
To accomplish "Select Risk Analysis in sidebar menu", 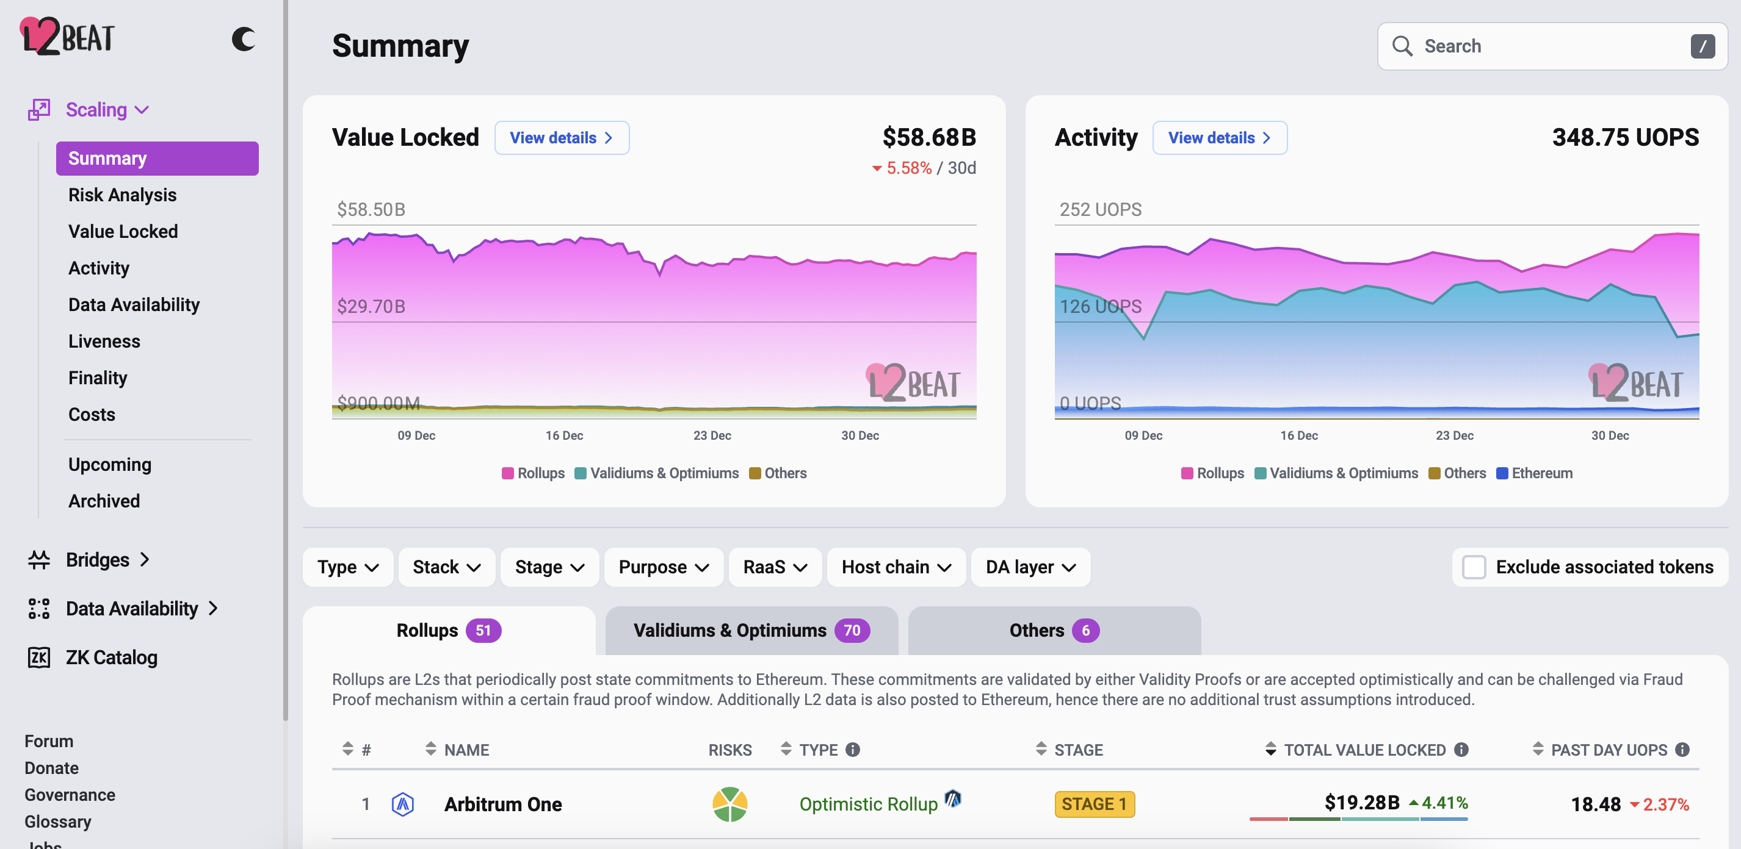I will pyautogui.click(x=122, y=195).
